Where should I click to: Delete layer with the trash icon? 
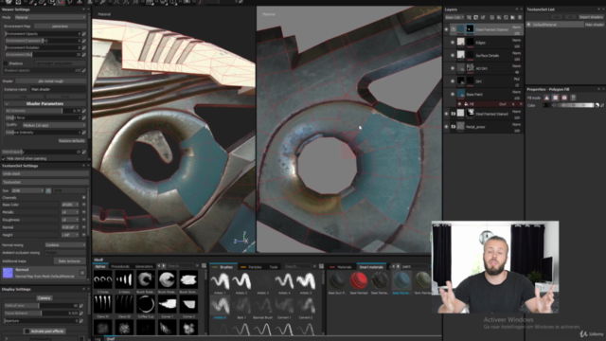point(520,17)
